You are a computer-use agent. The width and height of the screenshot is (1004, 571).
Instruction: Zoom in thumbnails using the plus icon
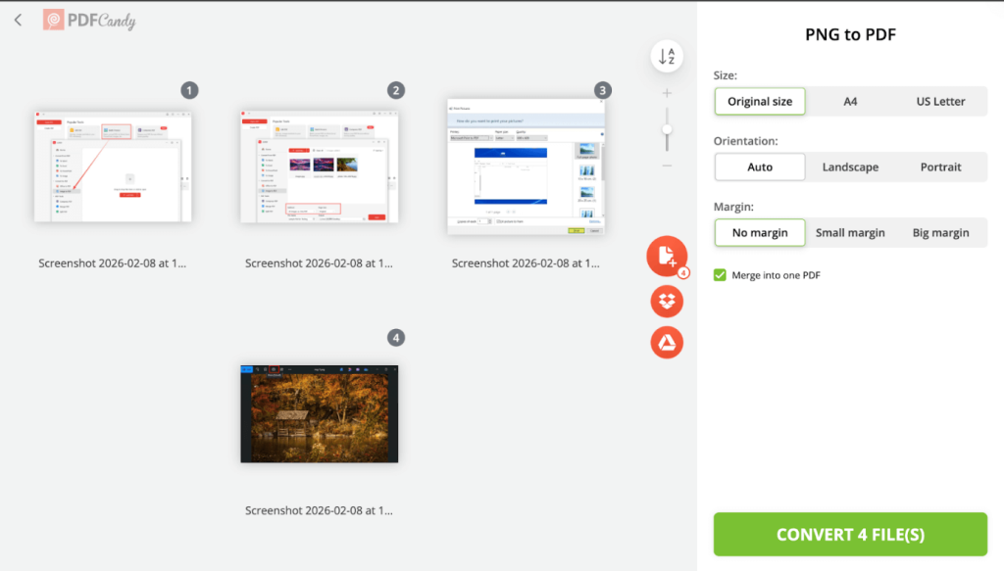pyautogui.click(x=667, y=92)
